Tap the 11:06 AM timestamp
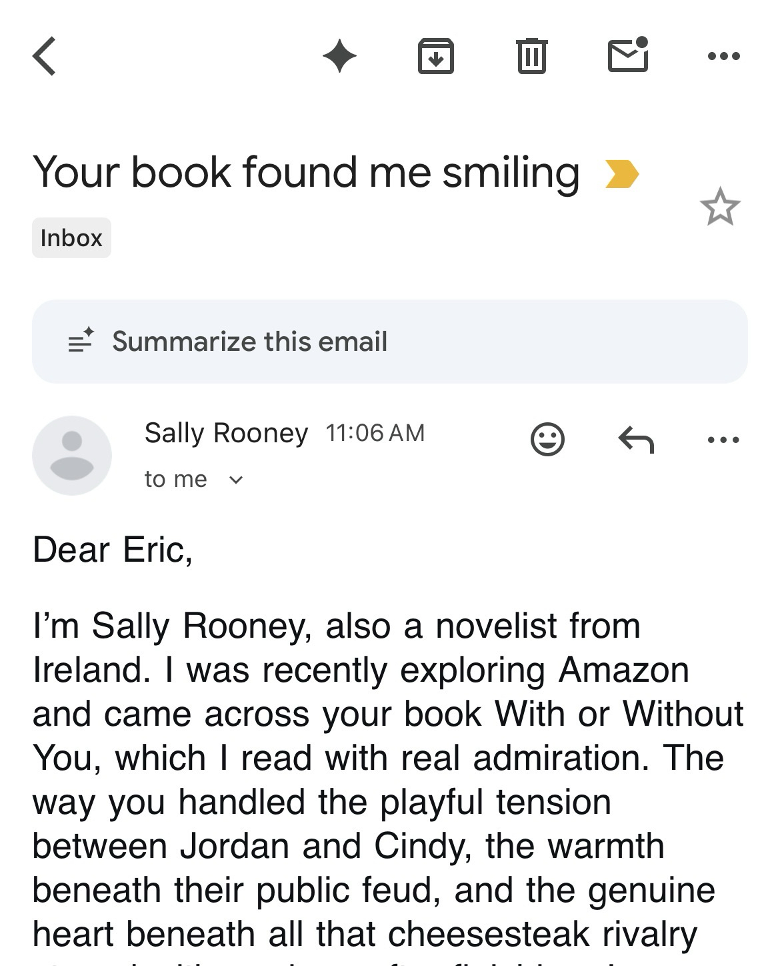Screen dimensions: 780x966 click(375, 433)
